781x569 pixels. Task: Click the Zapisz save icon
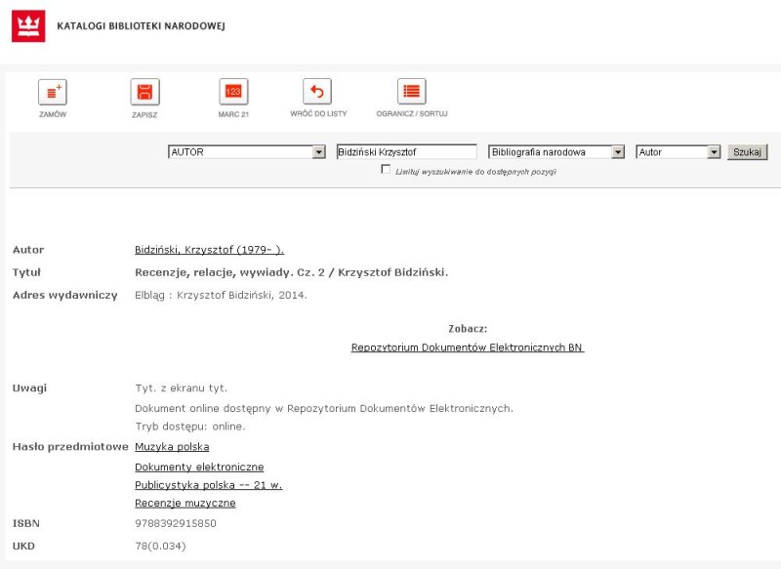coord(144,92)
